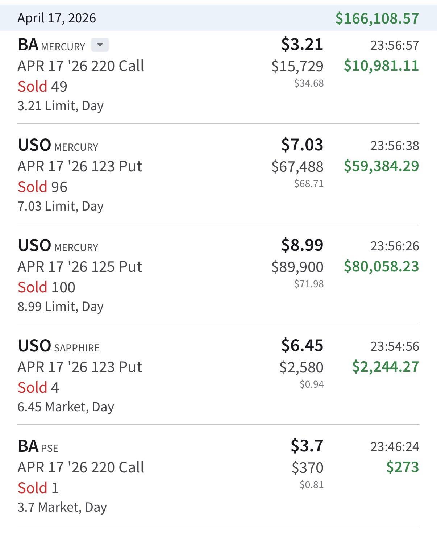437x533 pixels.
Task: Select the USO 123 Put sold 96 trade
Action: coord(80,167)
